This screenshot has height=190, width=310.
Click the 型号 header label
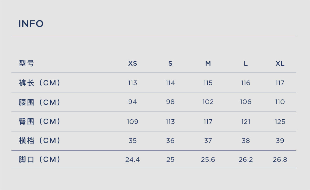click(26, 63)
